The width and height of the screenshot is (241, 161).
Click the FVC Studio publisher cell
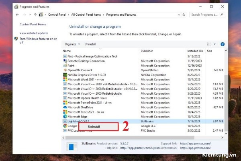click(x=148, y=130)
